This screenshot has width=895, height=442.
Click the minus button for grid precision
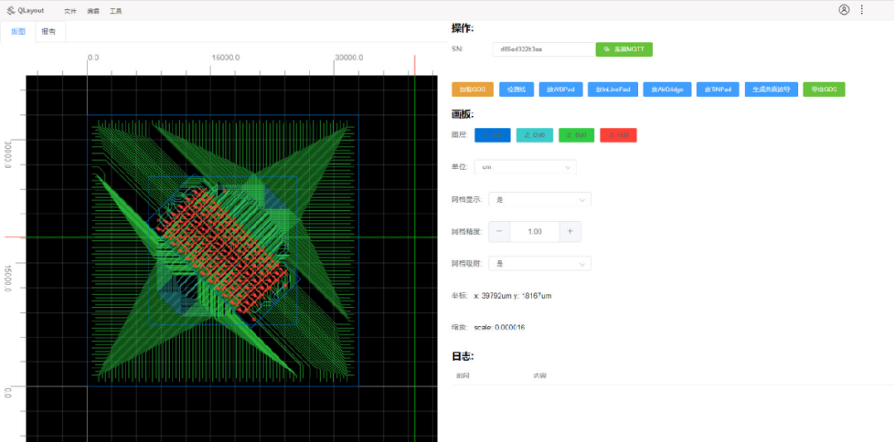(x=499, y=232)
